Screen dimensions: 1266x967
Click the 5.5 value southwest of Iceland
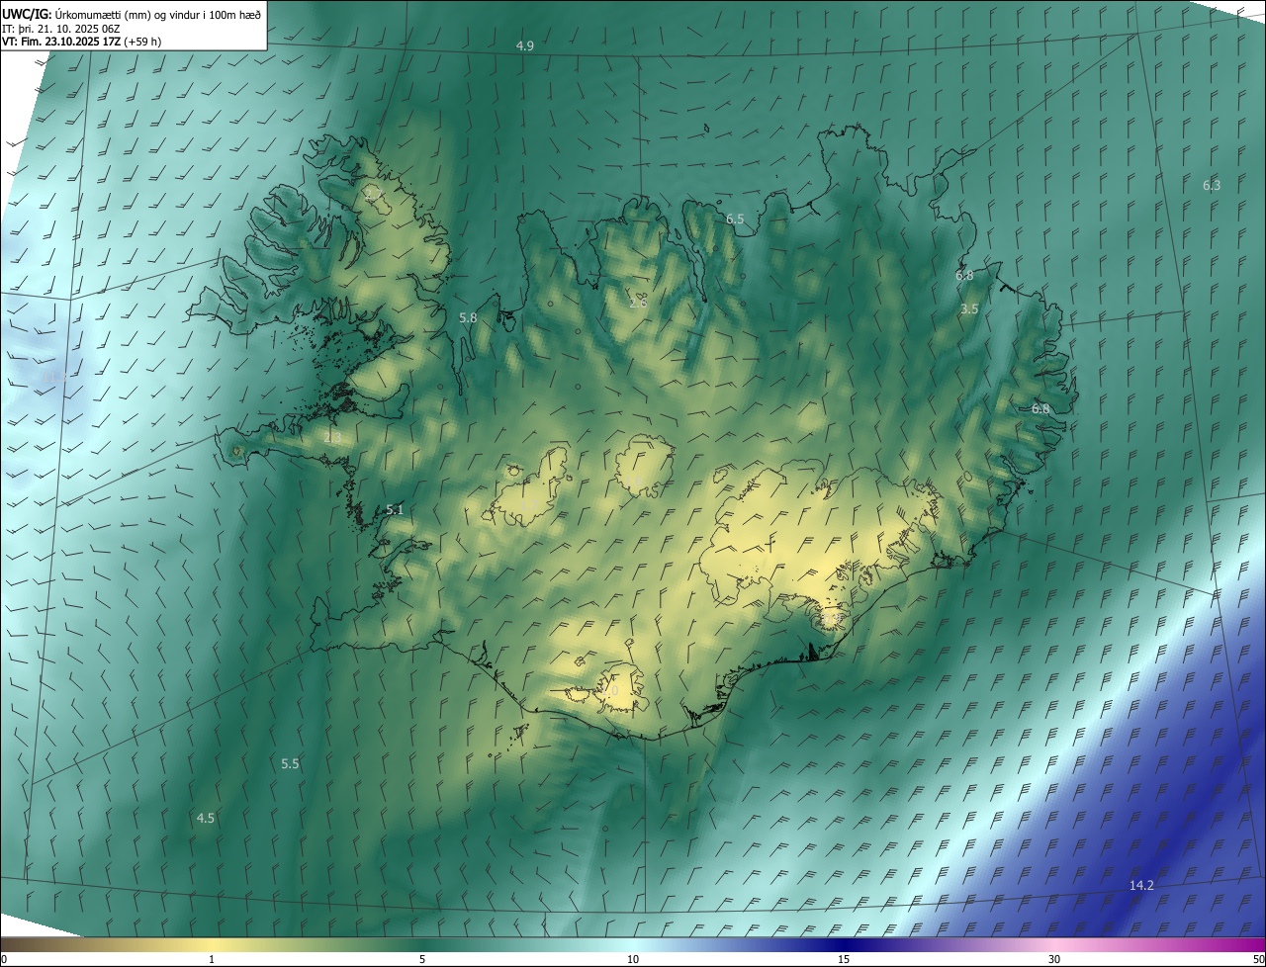point(290,763)
